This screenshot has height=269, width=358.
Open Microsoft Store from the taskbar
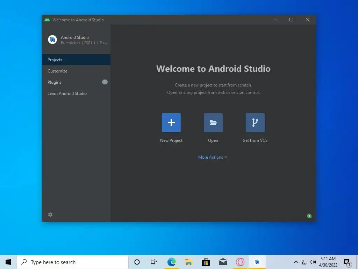[206, 262]
